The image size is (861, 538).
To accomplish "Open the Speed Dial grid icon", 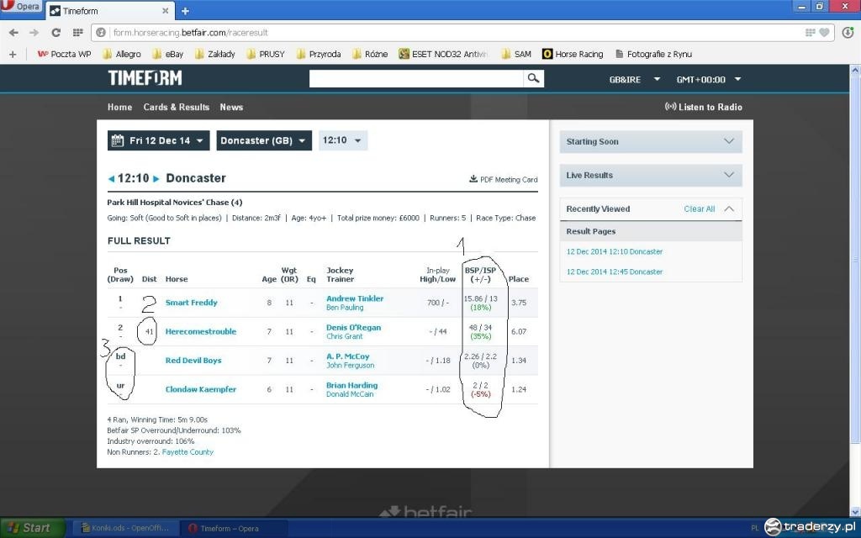I will tap(77, 33).
